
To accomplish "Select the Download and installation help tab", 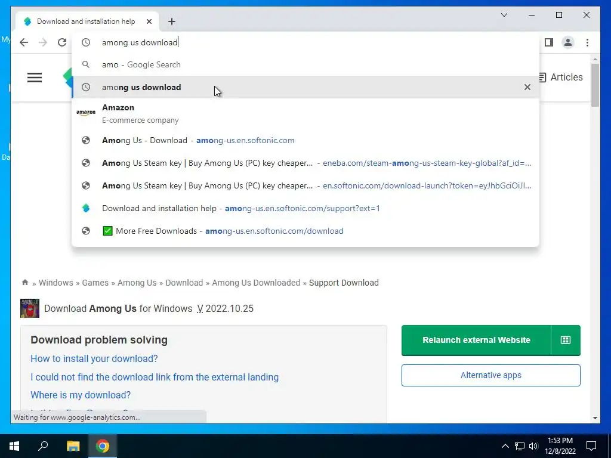I will point(86,21).
